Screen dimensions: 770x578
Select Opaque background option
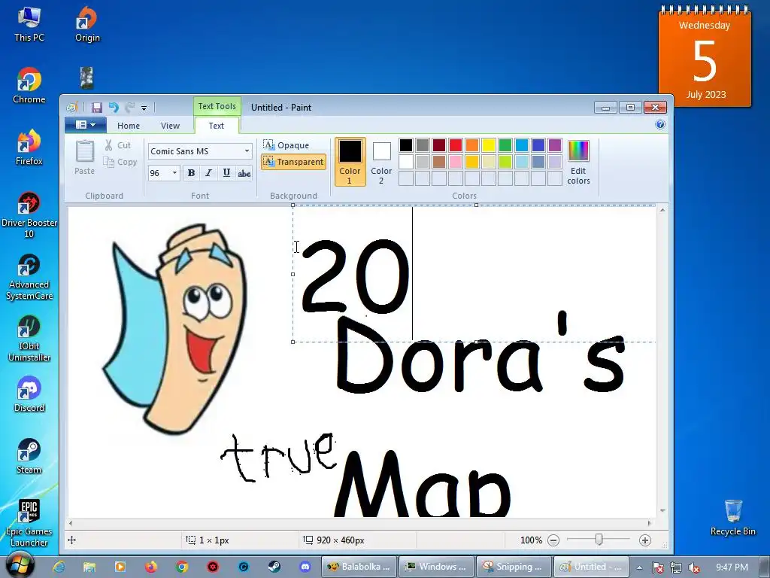(286, 145)
